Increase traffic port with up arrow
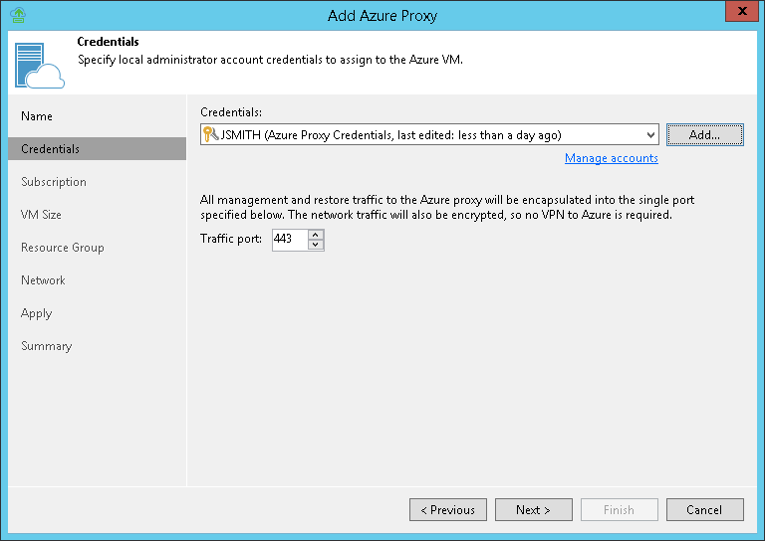Image resolution: width=765 pixels, height=541 pixels. (316, 235)
